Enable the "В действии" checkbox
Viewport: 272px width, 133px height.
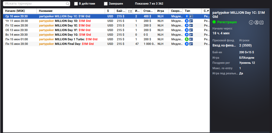click(x=76, y=4)
